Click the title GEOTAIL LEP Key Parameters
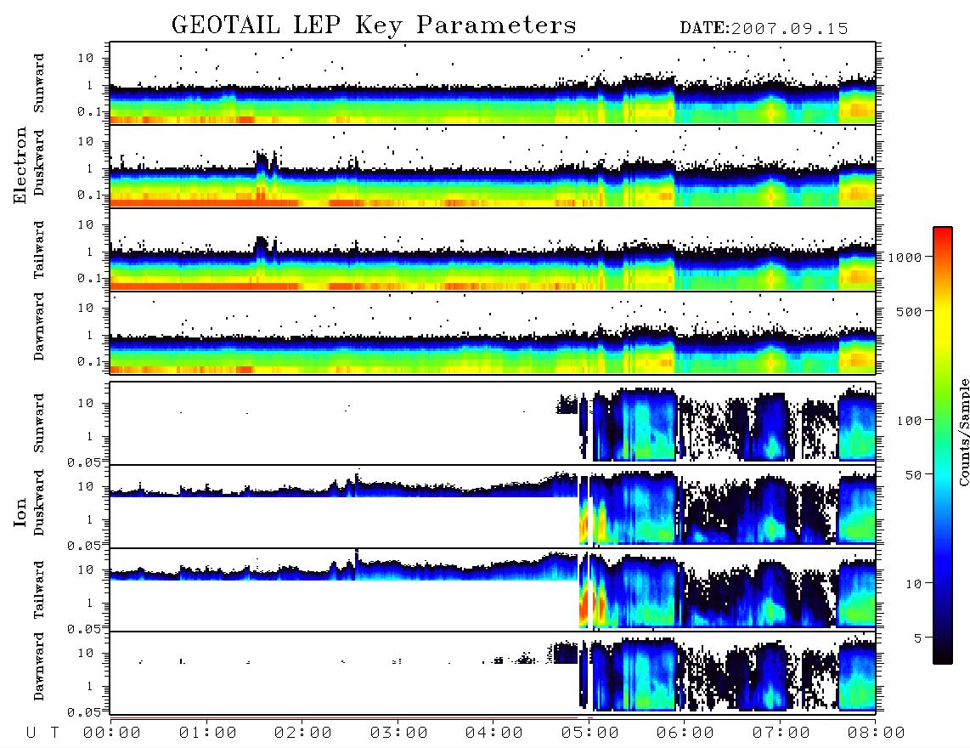 (x=374, y=25)
